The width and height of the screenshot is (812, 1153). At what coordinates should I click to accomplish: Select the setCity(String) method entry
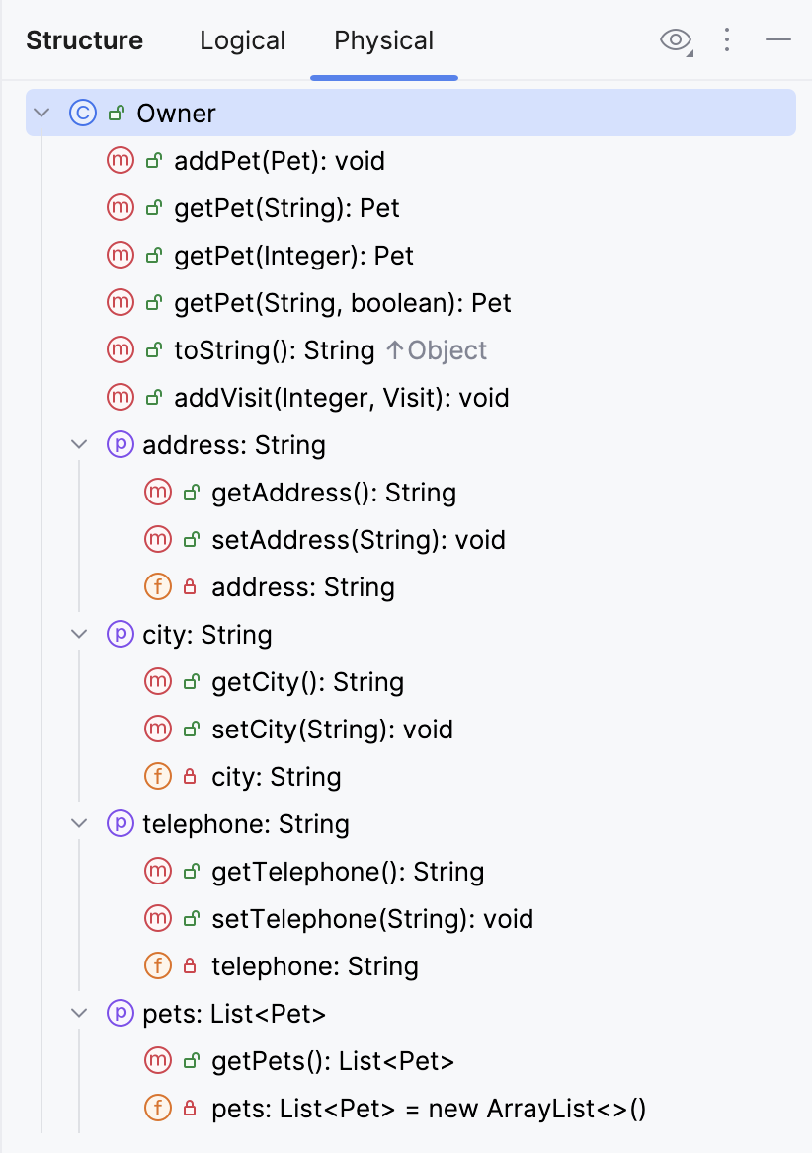[331, 729]
